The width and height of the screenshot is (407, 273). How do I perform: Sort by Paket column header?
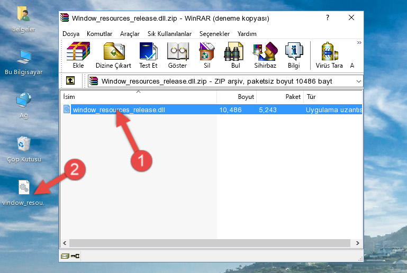[x=280, y=97]
